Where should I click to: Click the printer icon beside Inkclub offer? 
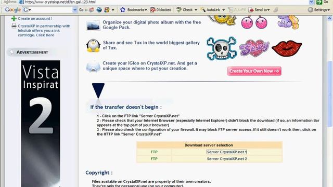14,26
